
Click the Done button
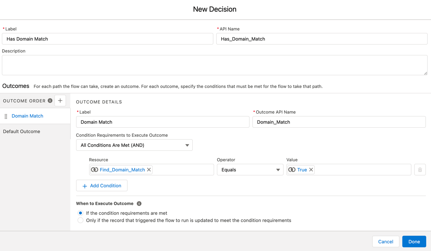[x=414, y=241]
